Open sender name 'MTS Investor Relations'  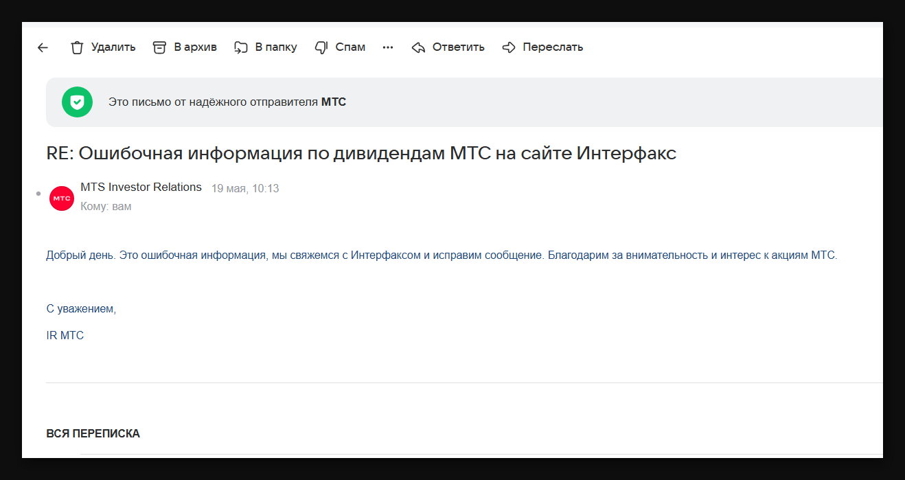tap(141, 187)
